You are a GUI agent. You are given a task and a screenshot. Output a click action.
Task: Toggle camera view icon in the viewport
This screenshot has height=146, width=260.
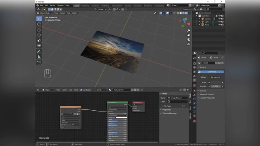(x=188, y=40)
